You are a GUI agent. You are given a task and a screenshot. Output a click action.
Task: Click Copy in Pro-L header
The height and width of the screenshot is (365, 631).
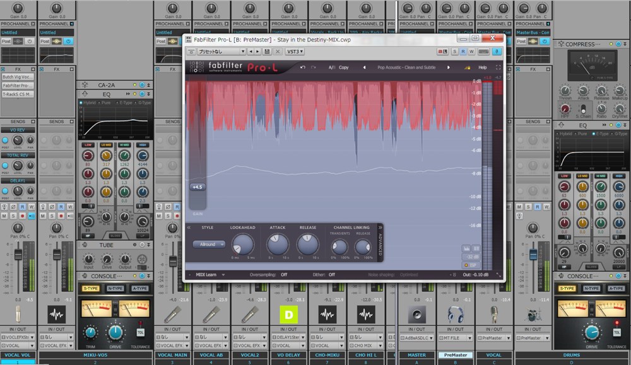[344, 67]
